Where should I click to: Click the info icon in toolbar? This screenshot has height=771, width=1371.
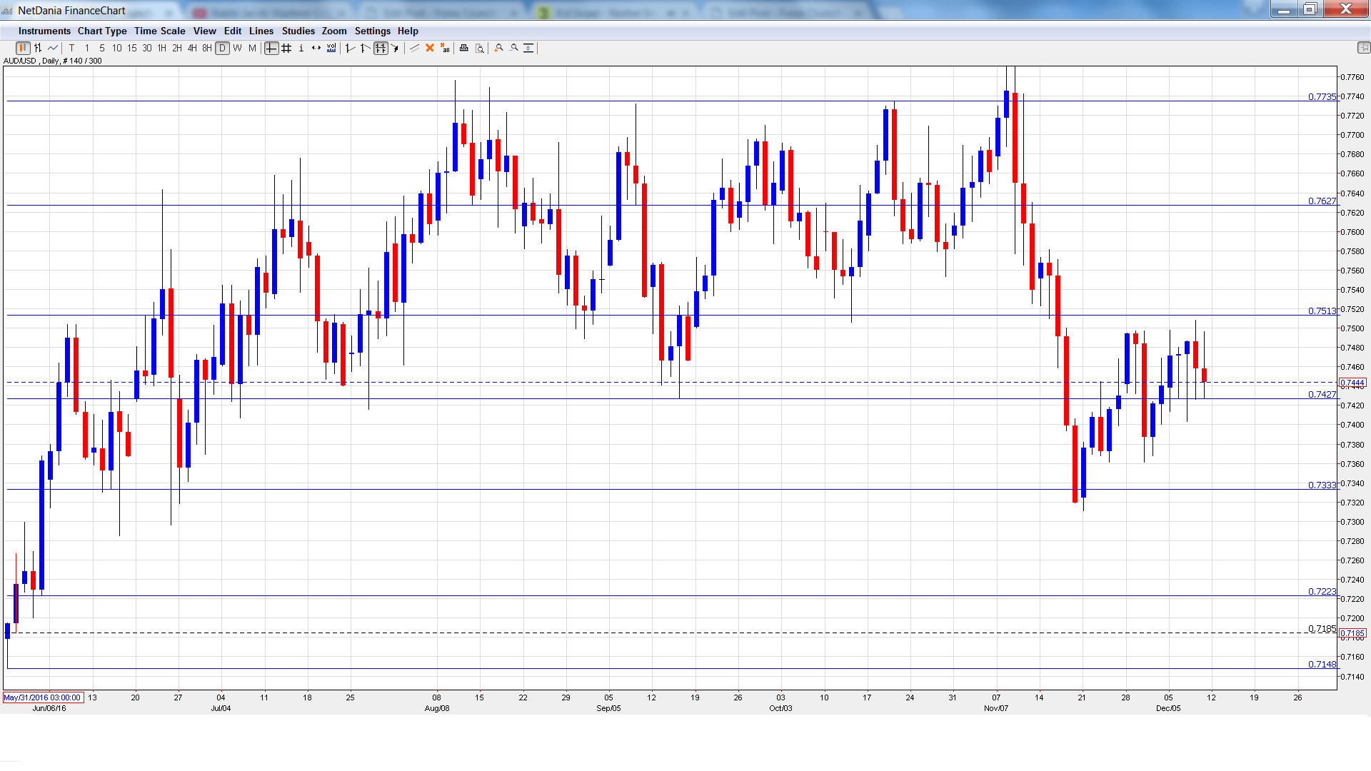[301, 48]
